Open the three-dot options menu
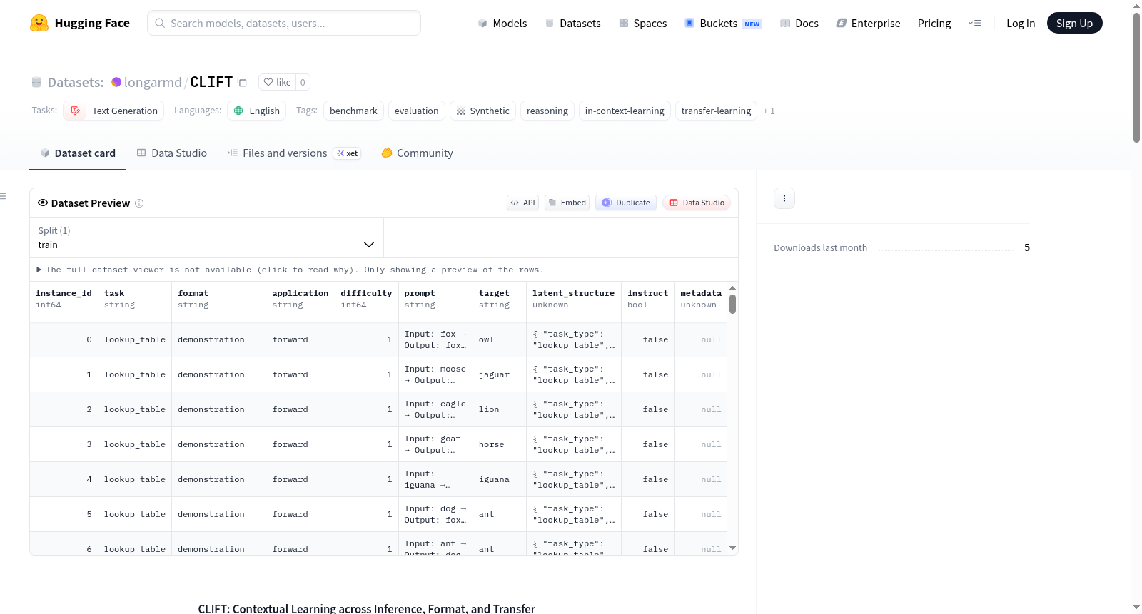The width and height of the screenshot is (1142, 614). click(784, 198)
